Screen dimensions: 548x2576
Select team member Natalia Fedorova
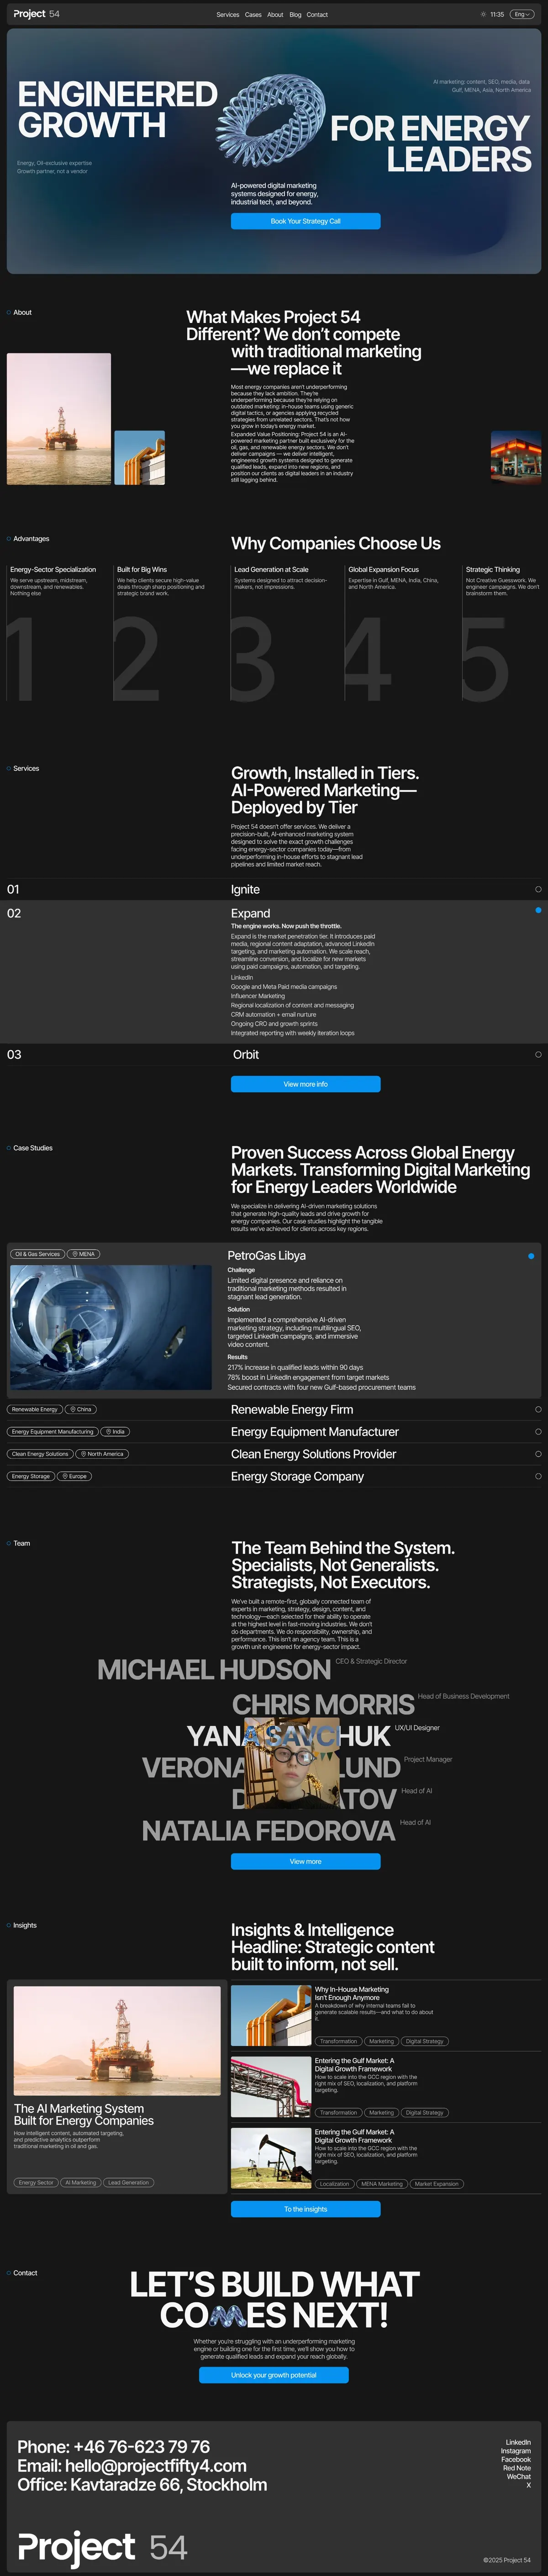268,1831
